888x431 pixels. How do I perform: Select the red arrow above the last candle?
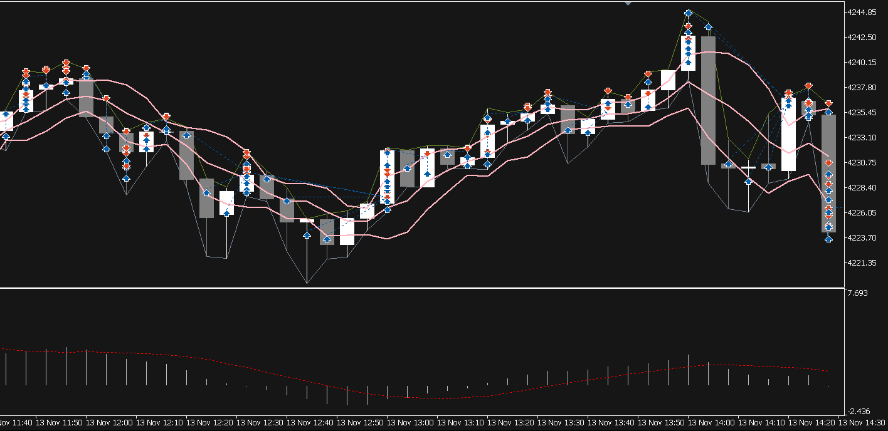828,103
